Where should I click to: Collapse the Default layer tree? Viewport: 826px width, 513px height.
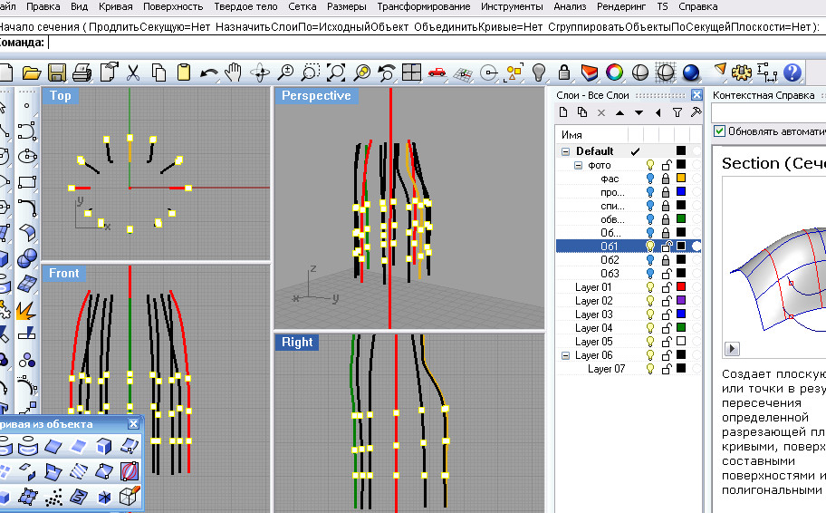point(566,151)
